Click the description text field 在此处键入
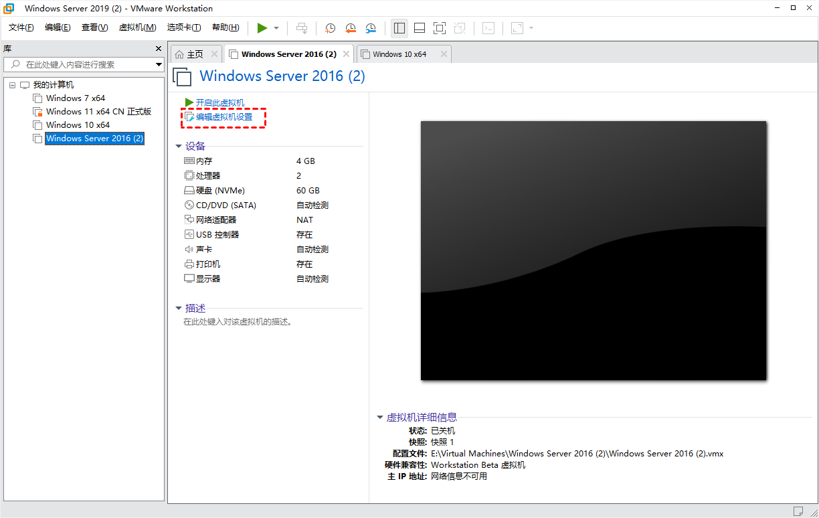Image resolution: width=819 pixels, height=518 pixels. point(238,322)
